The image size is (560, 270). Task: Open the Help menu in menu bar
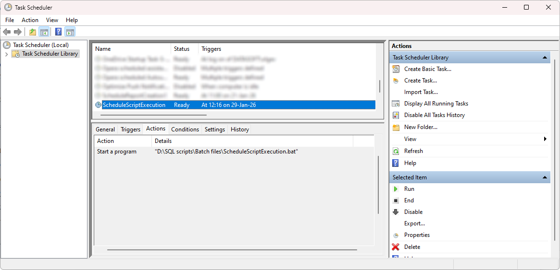pos(72,20)
